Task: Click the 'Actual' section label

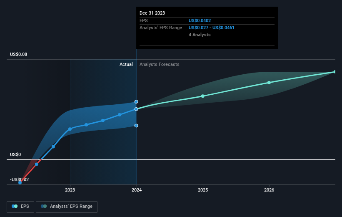Action: [x=126, y=64]
